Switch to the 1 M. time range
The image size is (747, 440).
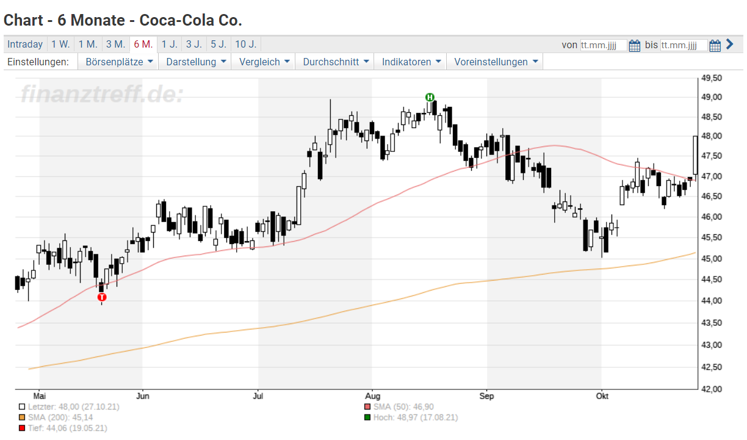88,44
